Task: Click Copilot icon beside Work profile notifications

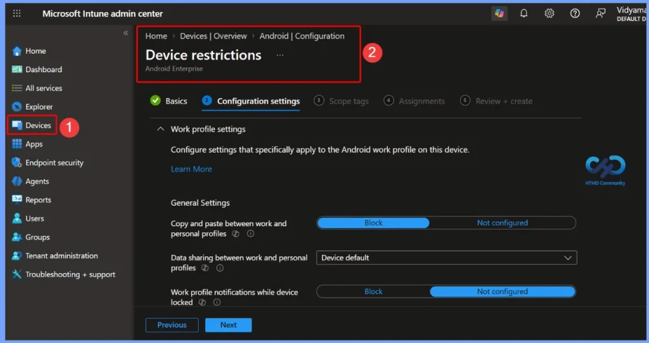Action: click(x=202, y=302)
